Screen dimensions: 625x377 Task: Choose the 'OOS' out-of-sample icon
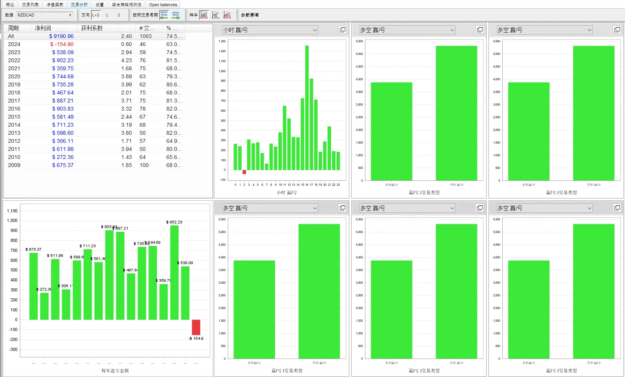(227, 15)
